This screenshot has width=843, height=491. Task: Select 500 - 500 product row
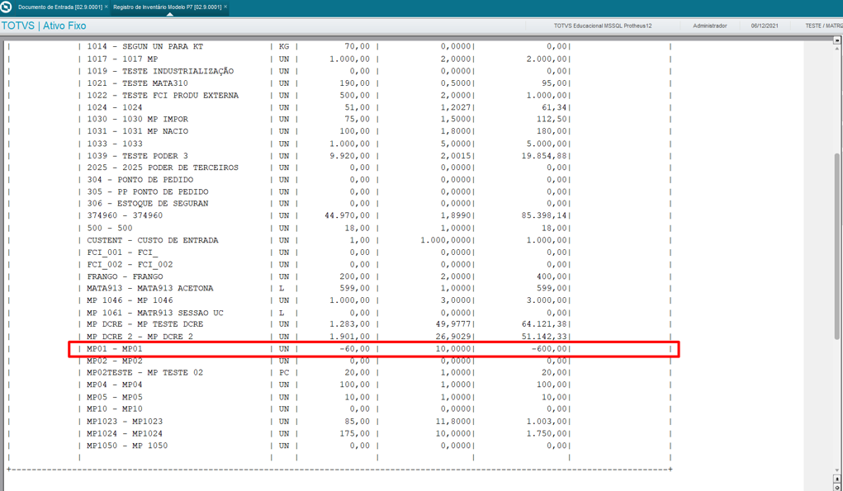coord(110,228)
